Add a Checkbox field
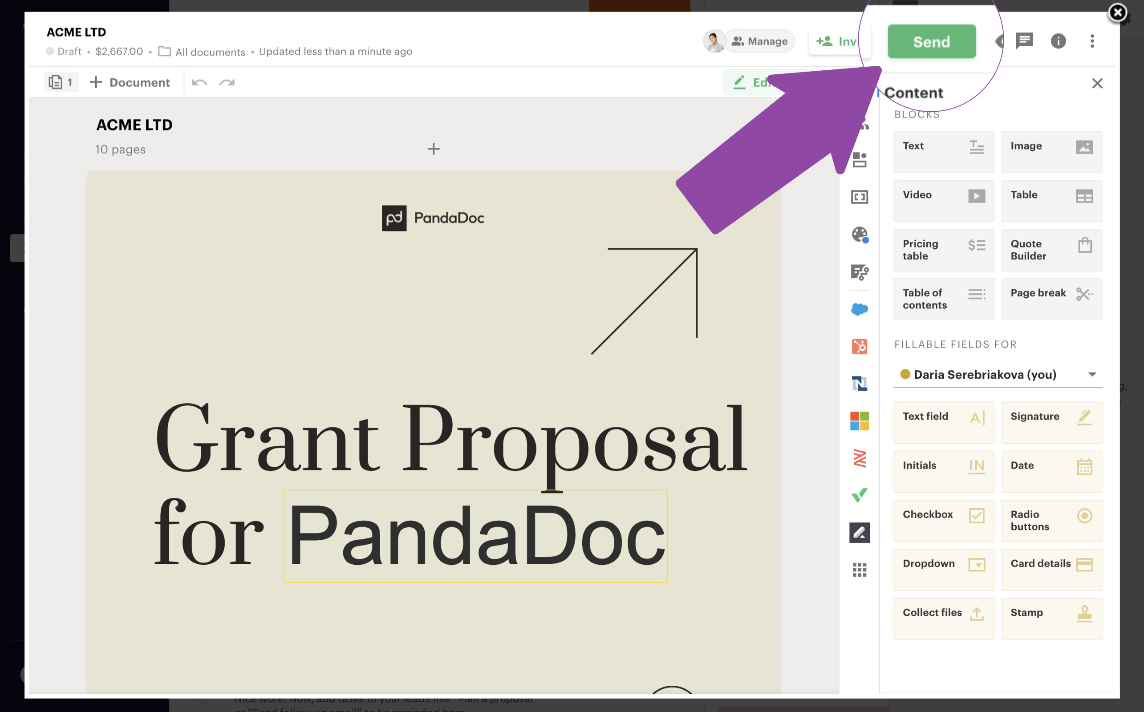This screenshot has width=1144, height=712. pos(943,520)
